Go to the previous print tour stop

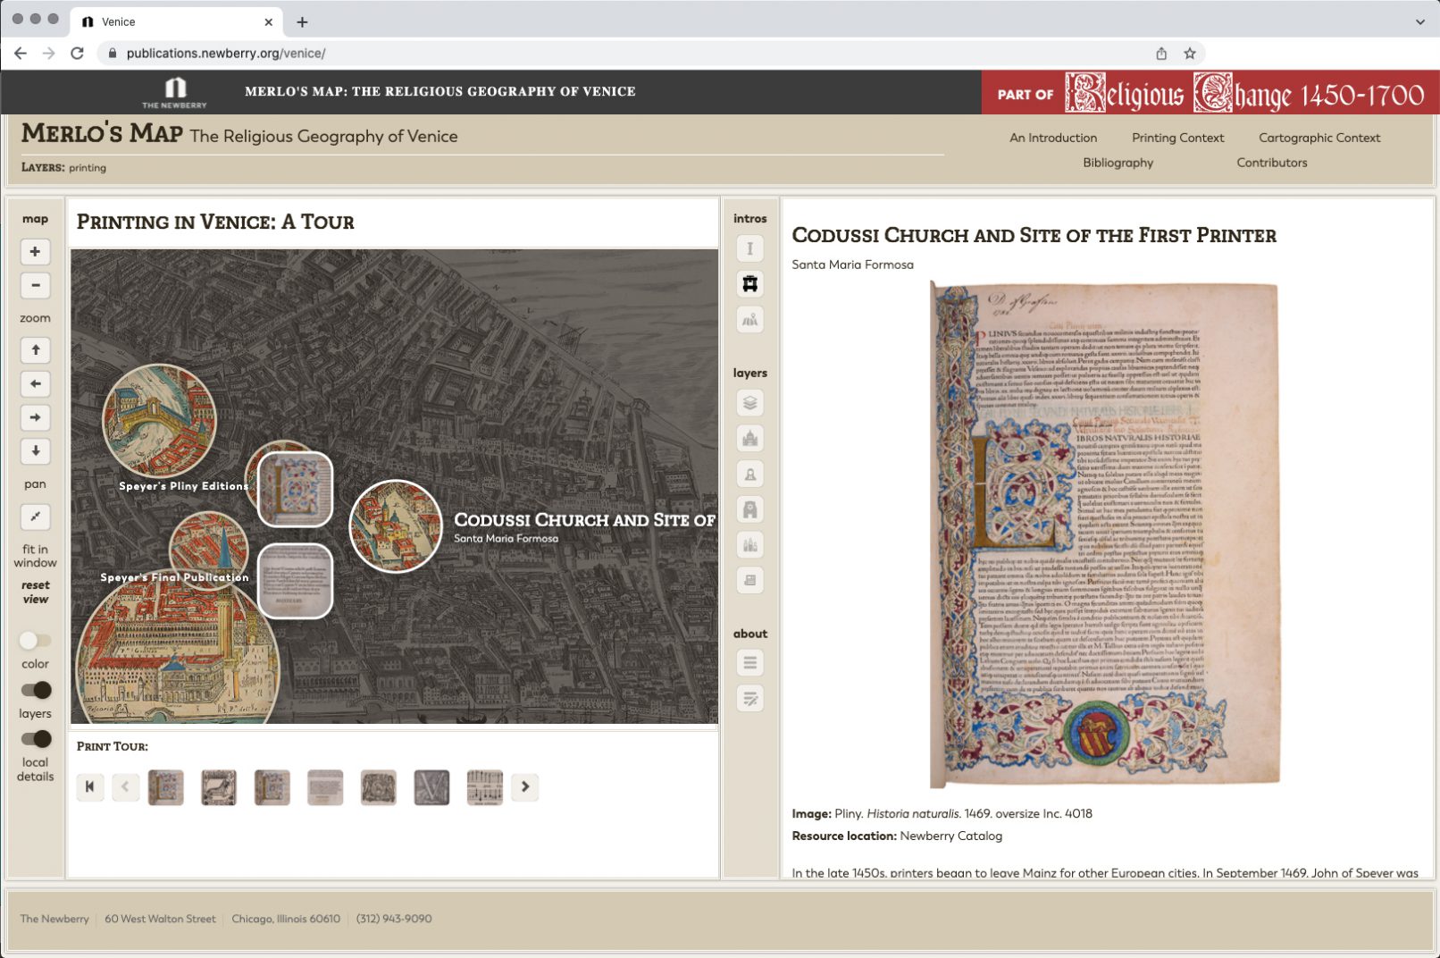click(125, 787)
